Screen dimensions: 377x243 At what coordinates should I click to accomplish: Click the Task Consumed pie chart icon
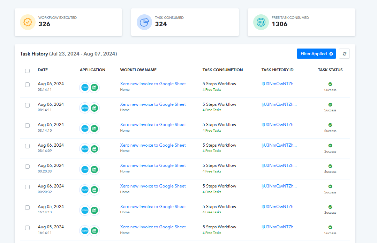pyautogui.click(x=144, y=22)
